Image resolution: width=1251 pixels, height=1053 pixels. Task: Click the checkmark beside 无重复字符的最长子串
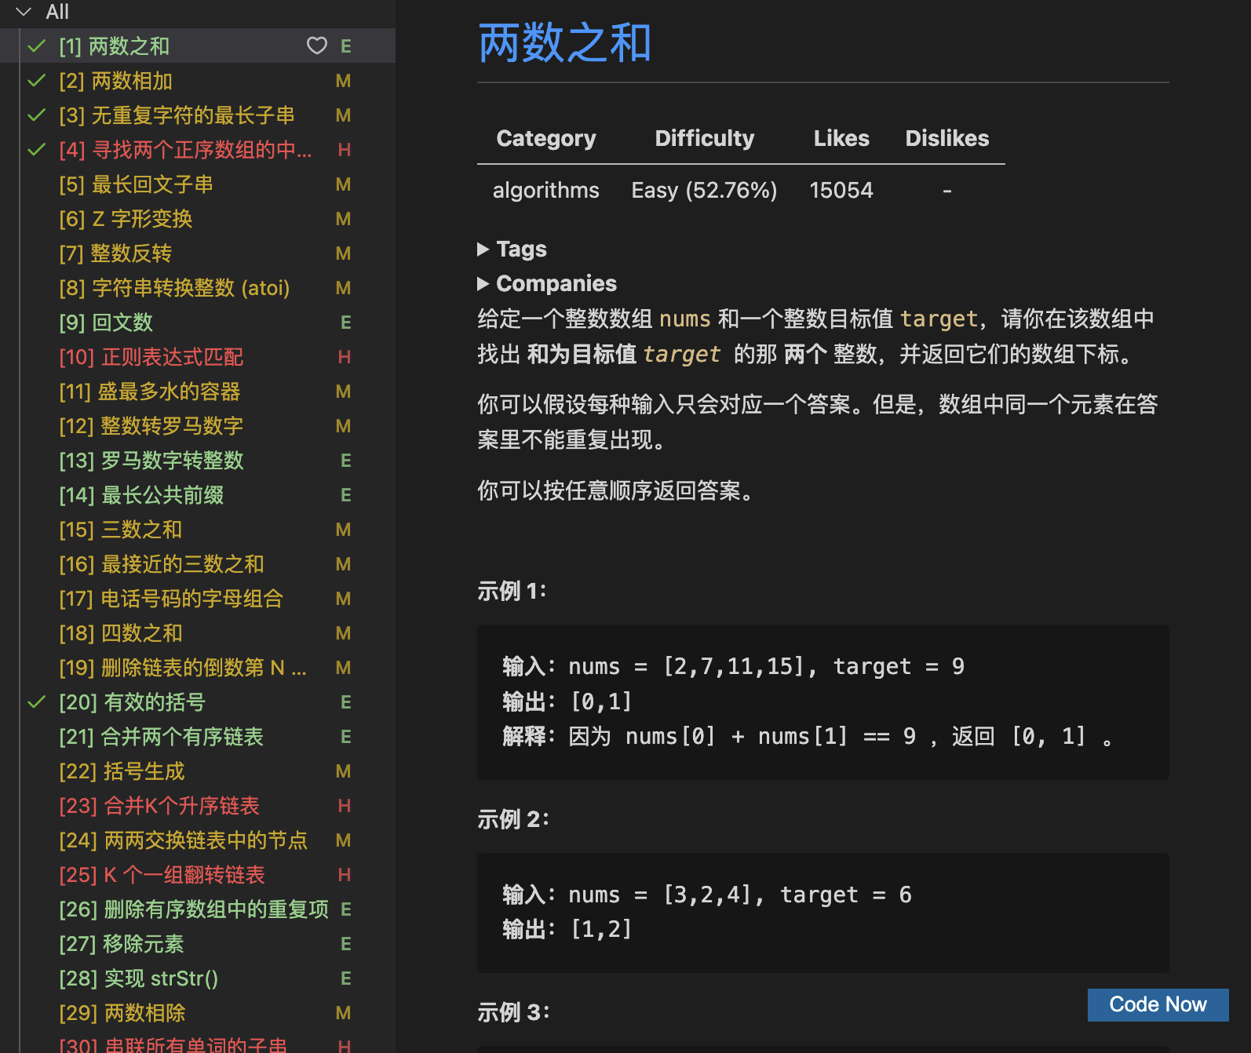coord(37,115)
